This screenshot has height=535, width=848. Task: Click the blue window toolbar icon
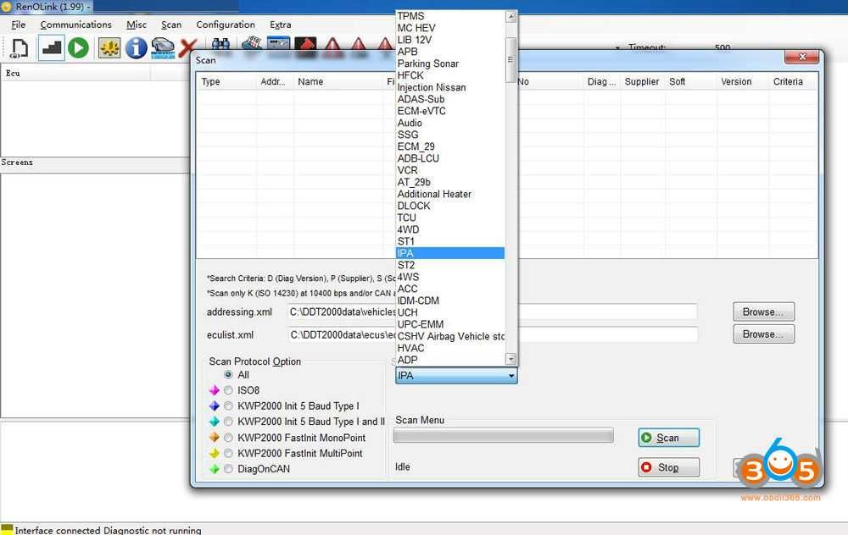tap(278, 44)
